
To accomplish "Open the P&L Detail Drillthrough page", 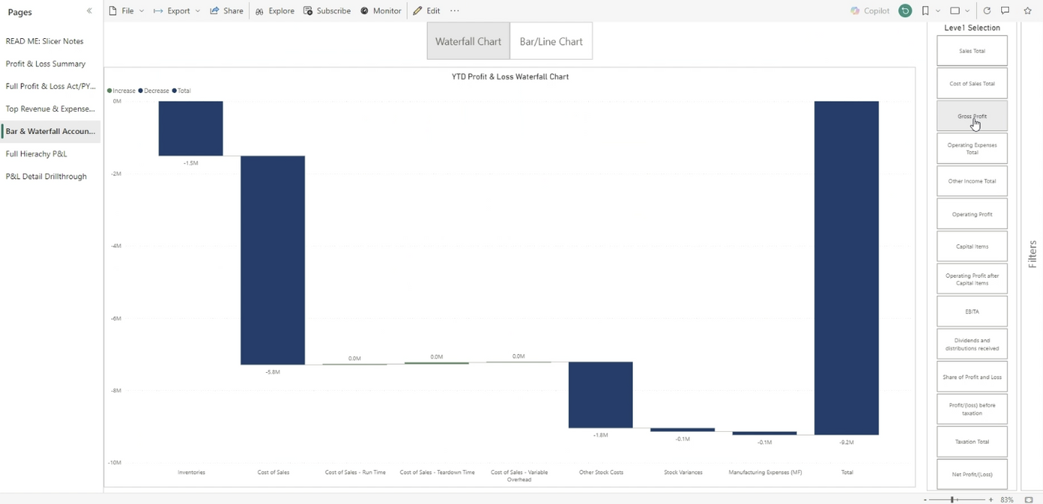I will pos(51,176).
